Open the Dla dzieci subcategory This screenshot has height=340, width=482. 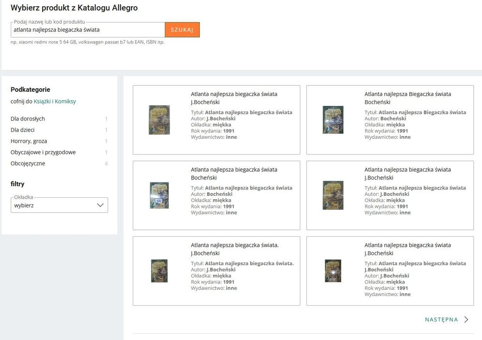23,130
